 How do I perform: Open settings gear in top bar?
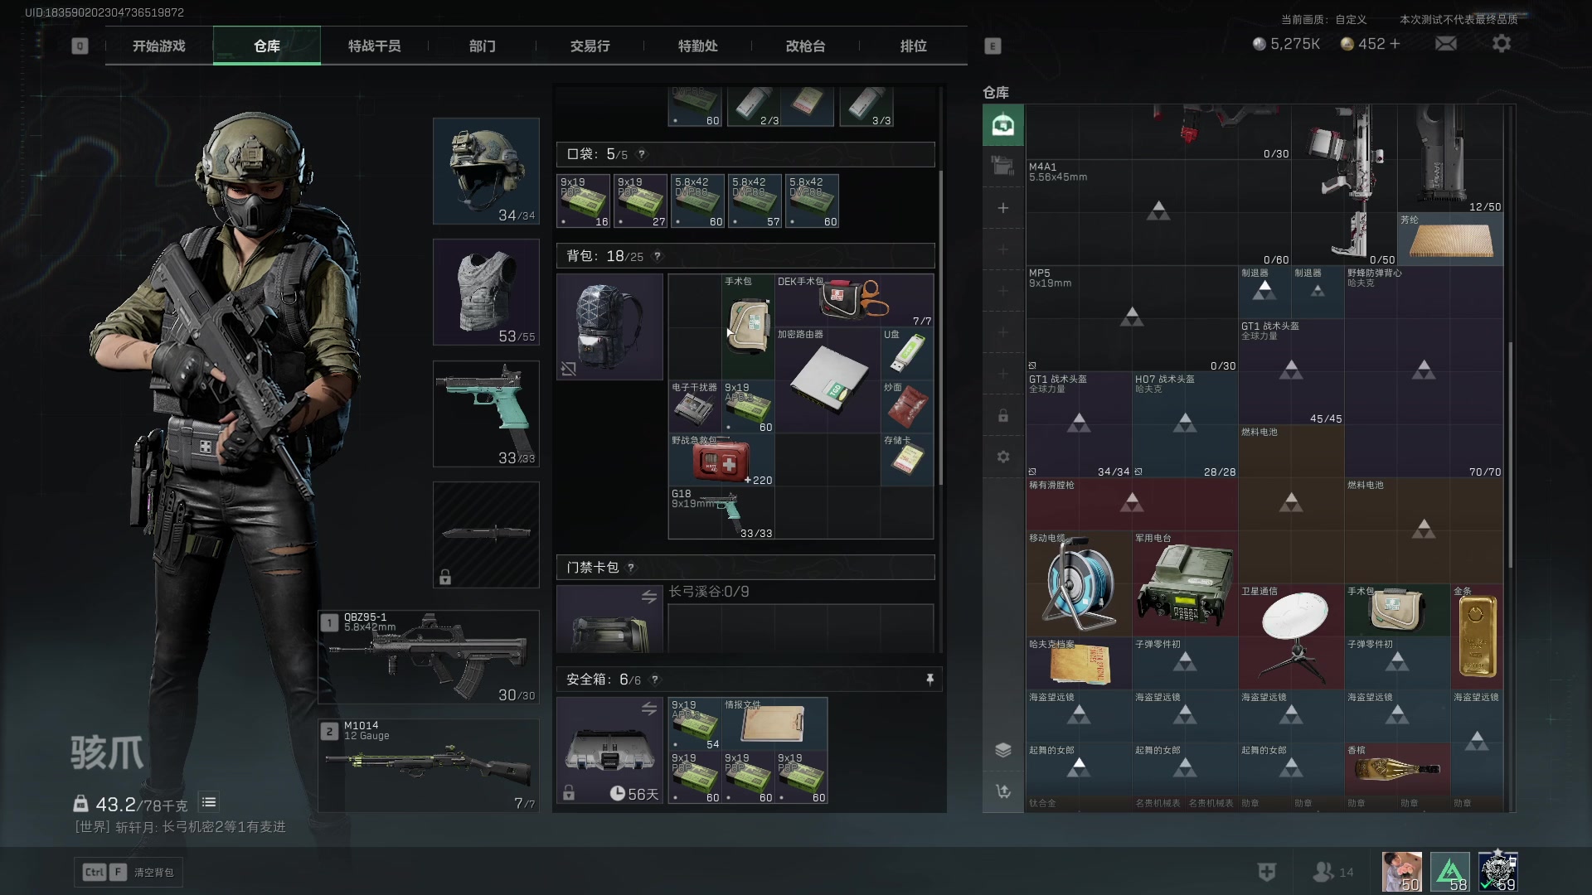pyautogui.click(x=1502, y=43)
